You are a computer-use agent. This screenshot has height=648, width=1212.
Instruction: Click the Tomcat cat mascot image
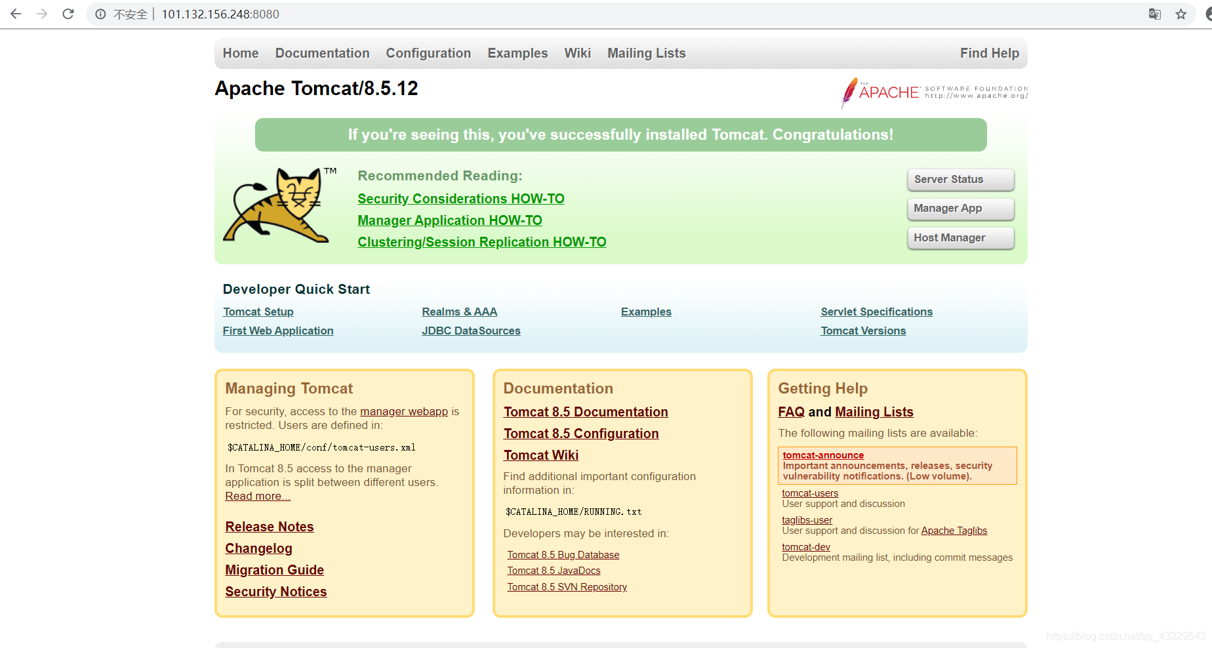click(x=278, y=205)
